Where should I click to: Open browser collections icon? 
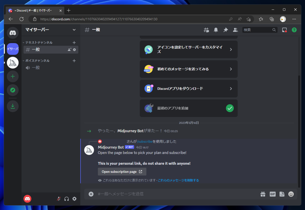pos(272,19)
